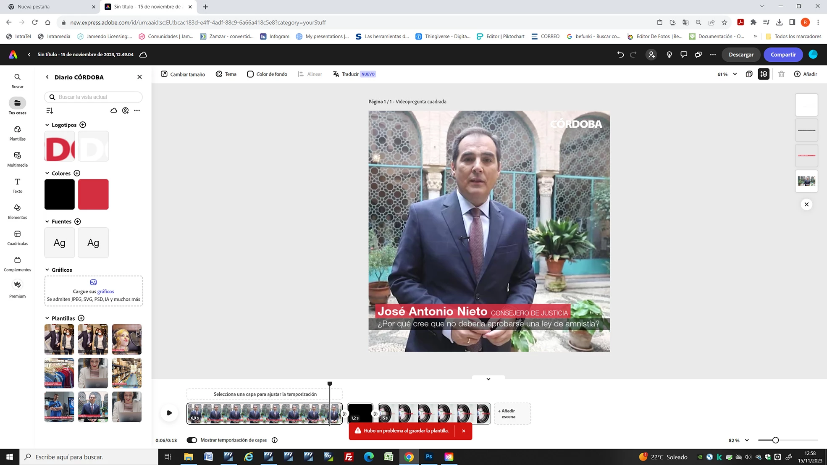Viewport: 827px width, 465px height.
Task: Open the Elementos panel
Action: point(17,211)
